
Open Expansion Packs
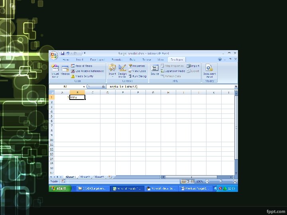pos(173,71)
